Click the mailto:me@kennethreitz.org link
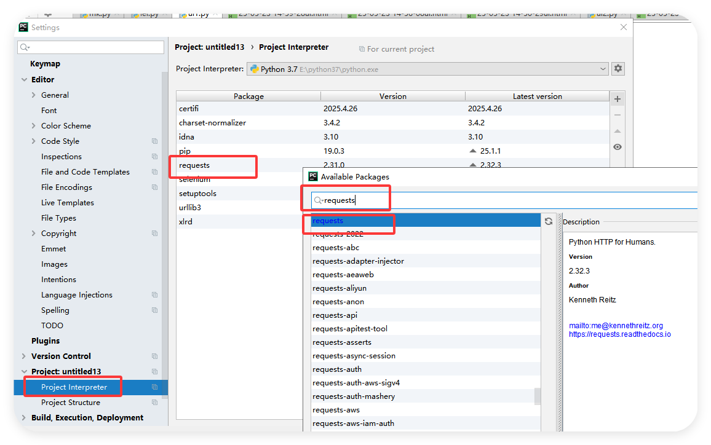 [616, 325]
